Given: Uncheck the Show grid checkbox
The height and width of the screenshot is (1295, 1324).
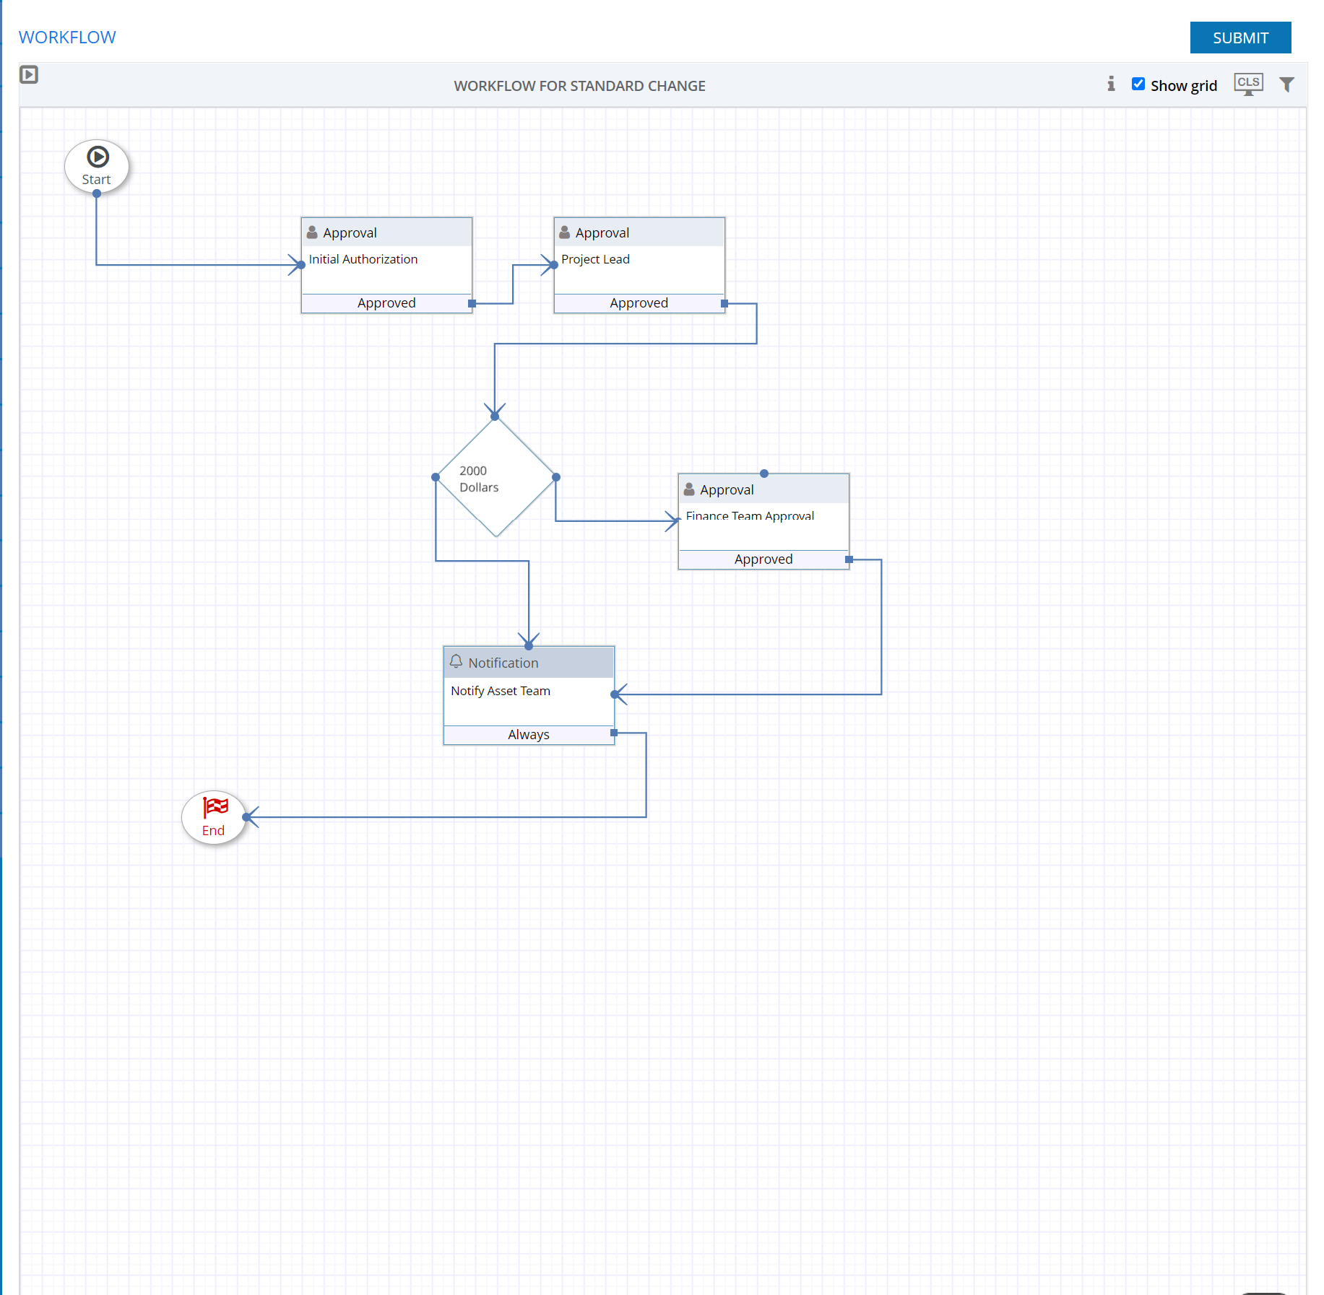Looking at the screenshot, I should point(1138,84).
